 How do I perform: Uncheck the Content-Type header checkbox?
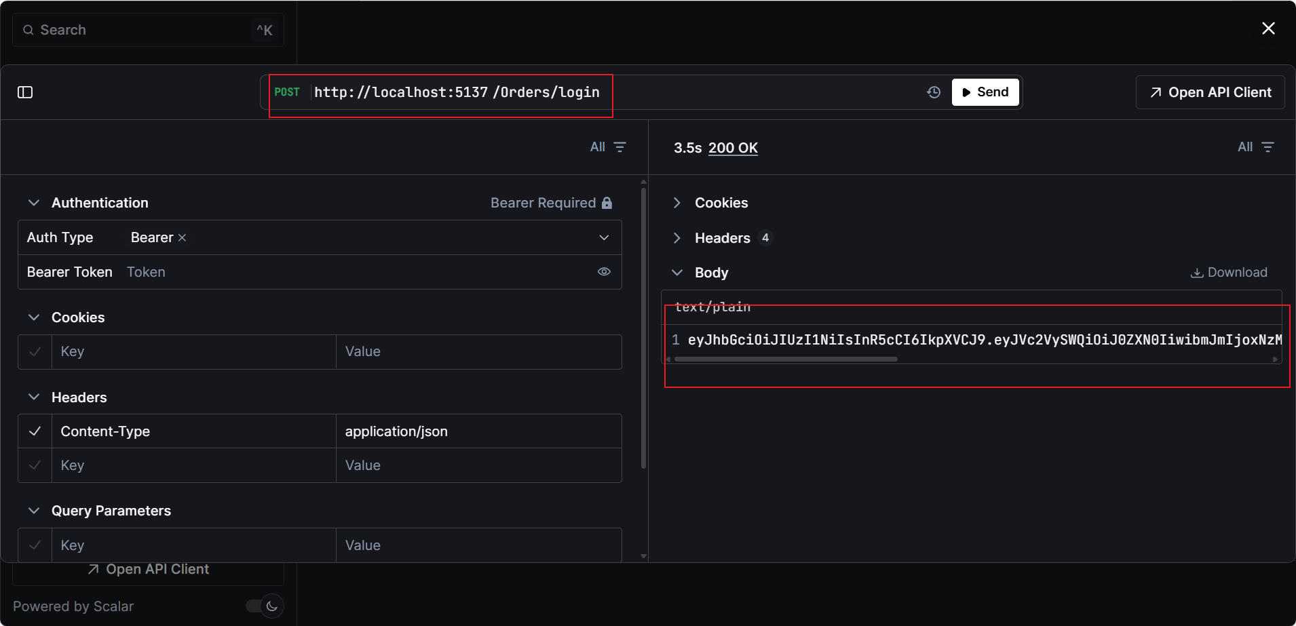point(35,431)
